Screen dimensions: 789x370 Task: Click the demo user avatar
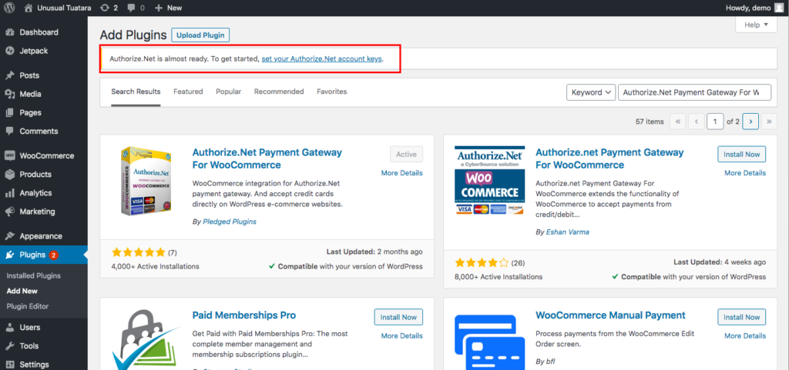pos(779,8)
